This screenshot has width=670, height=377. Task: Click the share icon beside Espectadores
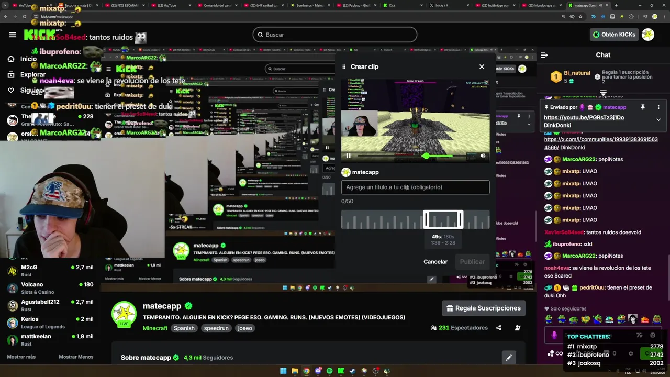[499, 328]
